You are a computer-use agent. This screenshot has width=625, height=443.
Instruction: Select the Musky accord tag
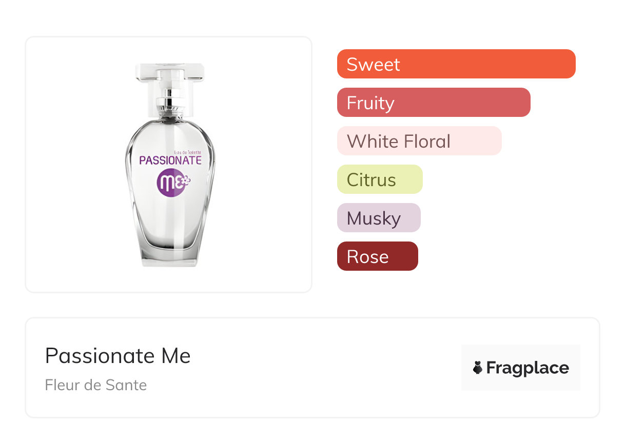(378, 218)
